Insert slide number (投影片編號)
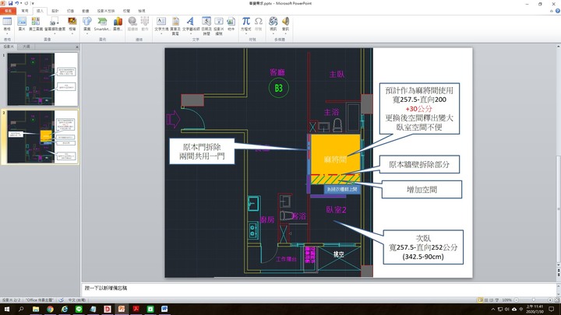The height and width of the screenshot is (315, 561). (219, 22)
